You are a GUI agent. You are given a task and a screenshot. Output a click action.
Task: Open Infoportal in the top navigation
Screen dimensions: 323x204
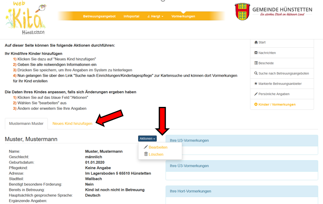pyautogui.click(x=131, y=16)
